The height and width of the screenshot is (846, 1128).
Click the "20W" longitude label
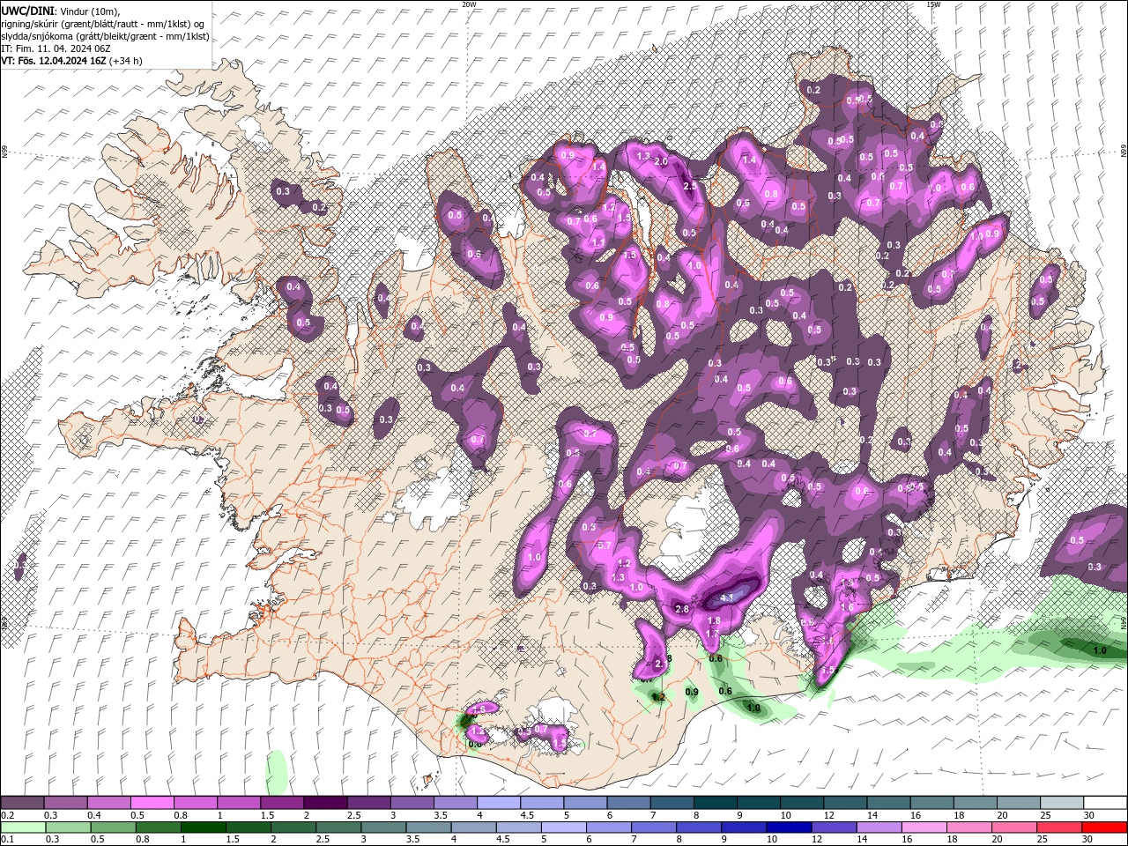tap(469, 4)
